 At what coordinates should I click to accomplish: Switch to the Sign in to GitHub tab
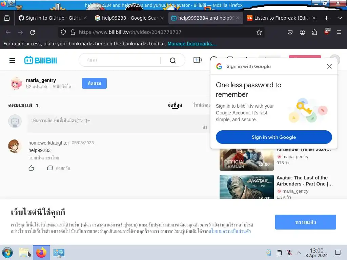pos(53,18)
